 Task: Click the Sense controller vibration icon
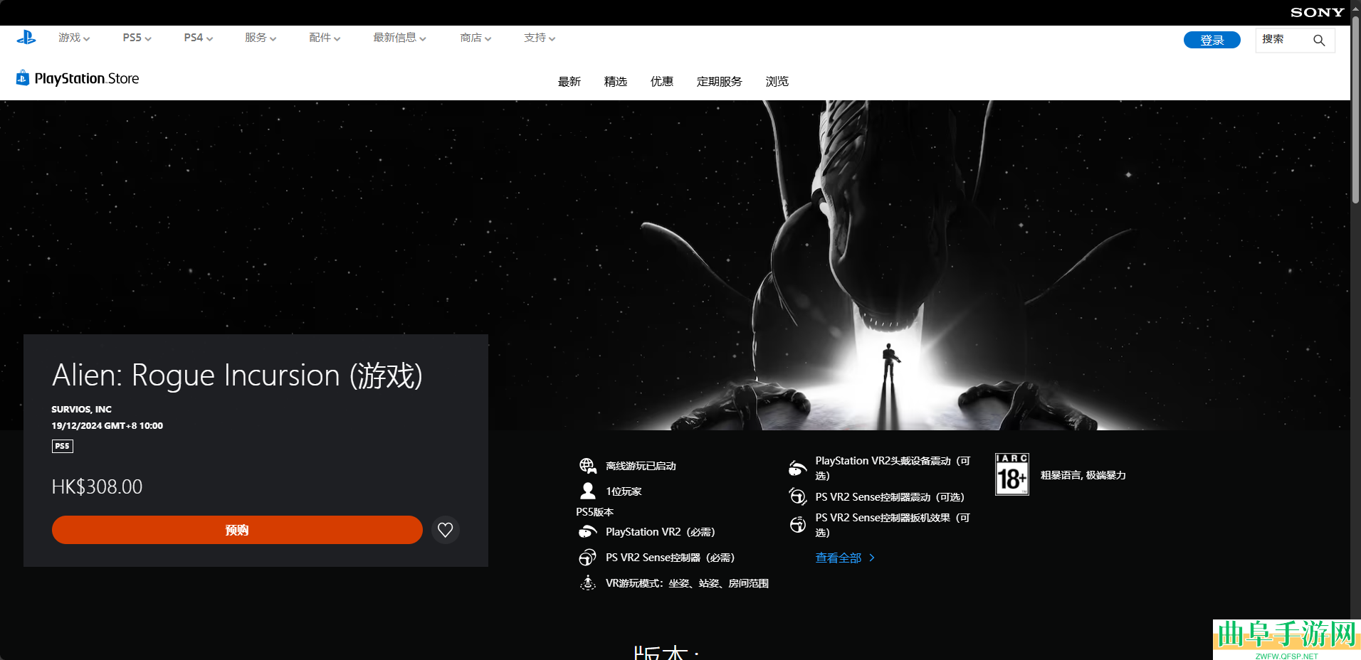(797, 496)
